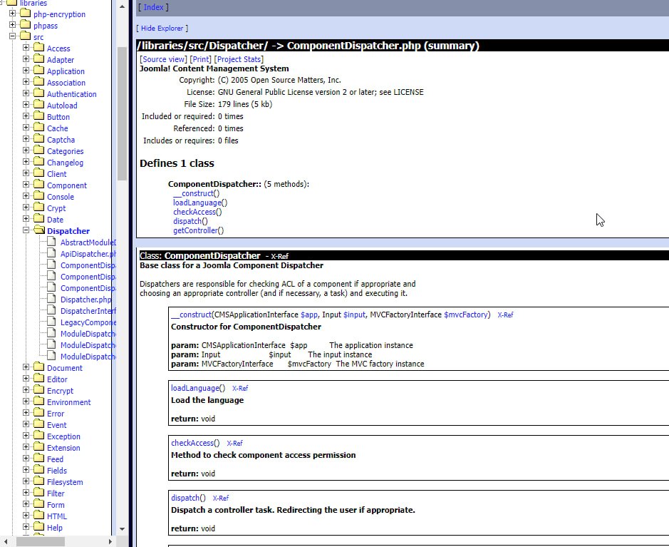Click explorer vertical scrollbar up arrow

(x=122, y=7)
